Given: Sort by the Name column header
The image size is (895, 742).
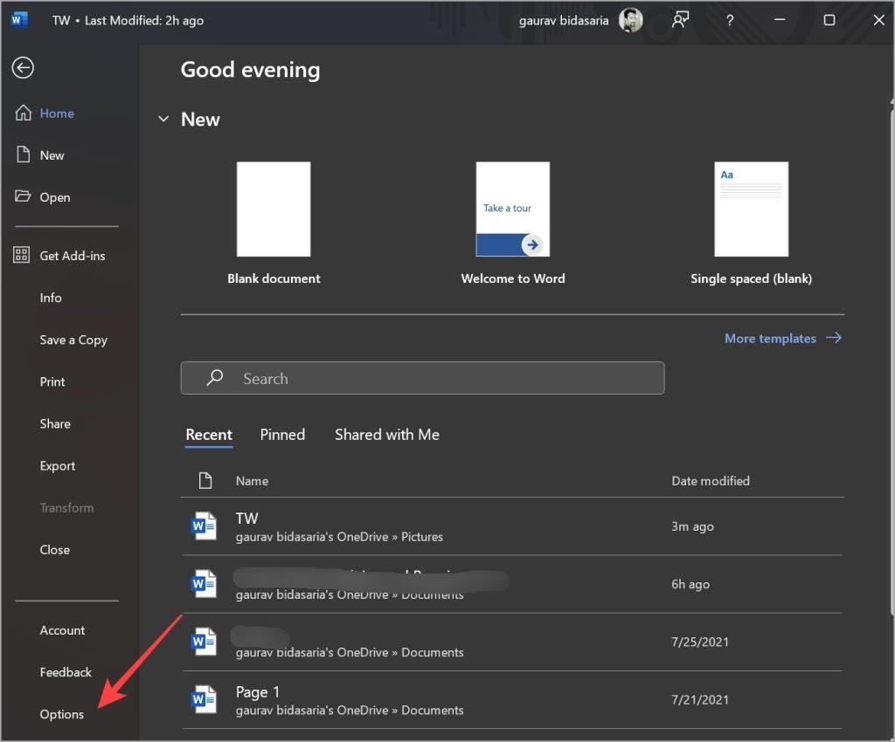Looking at the screenshot, I should [252, 480].
